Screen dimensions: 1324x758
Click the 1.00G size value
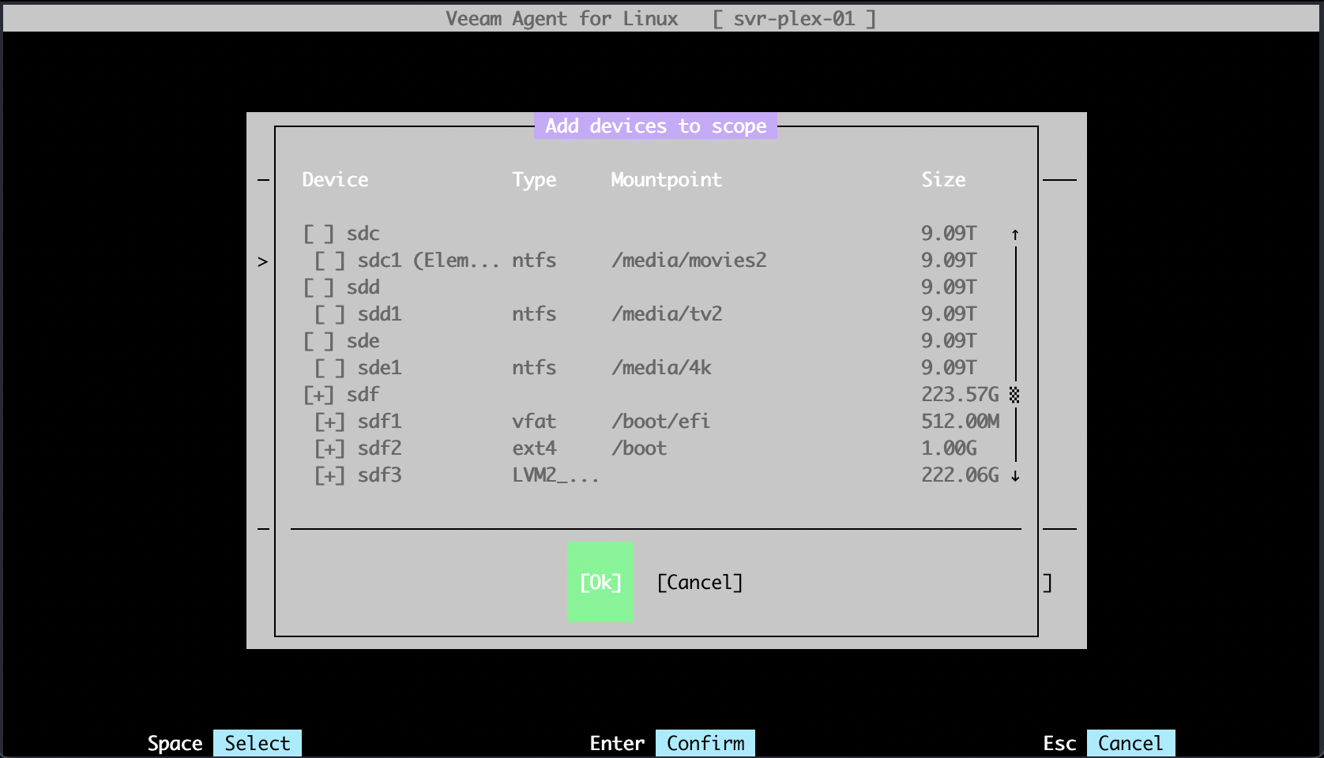(x=949, y=448)
